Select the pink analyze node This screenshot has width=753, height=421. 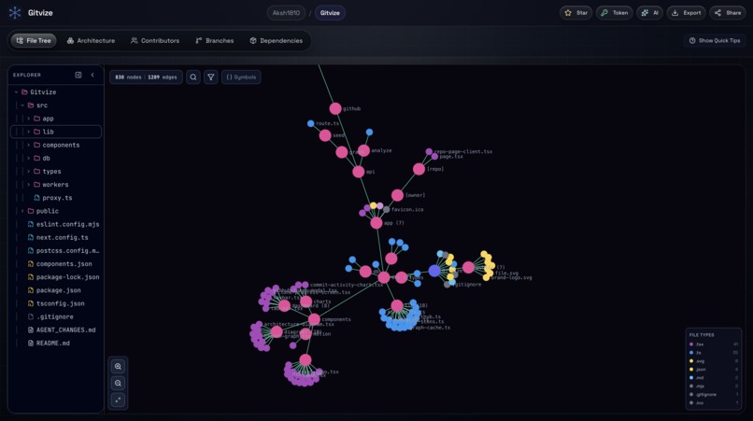[x=363, y=150]
